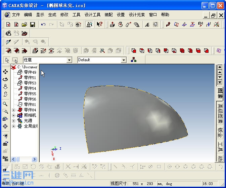Screen dimensions: 226x188
Task: Open the 文件 menu
Action: tap(16, 15)
